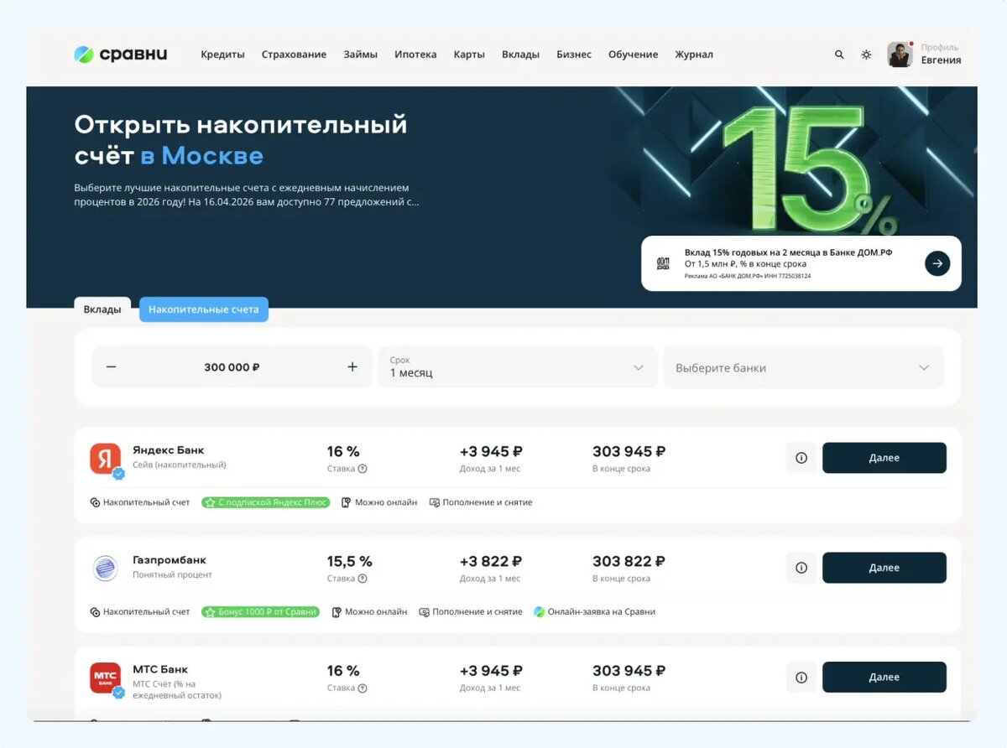This screenshot has height=748, width=1007.
Task: Click the +3 822 ₽ income value
Action: pyautogui.click(x=491, y=561)
